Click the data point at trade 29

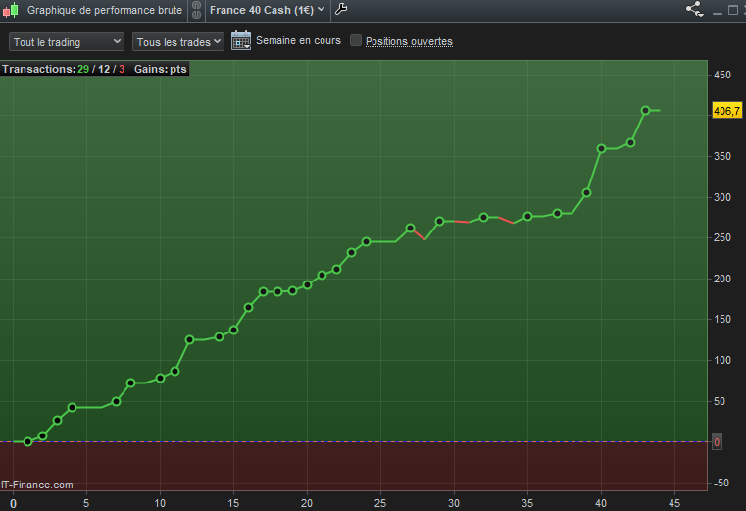439,221
